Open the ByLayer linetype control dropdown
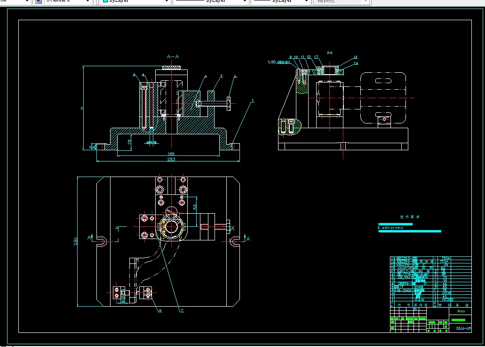The image size is (485, 347). 211,1
